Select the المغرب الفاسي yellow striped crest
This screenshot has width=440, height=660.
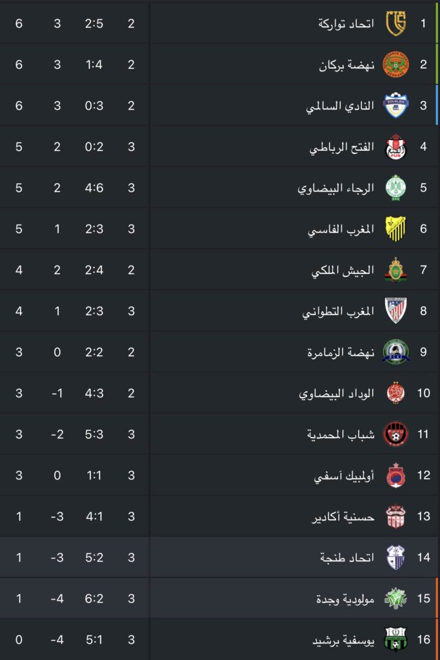pyautogui.click(x=395, y=229)
